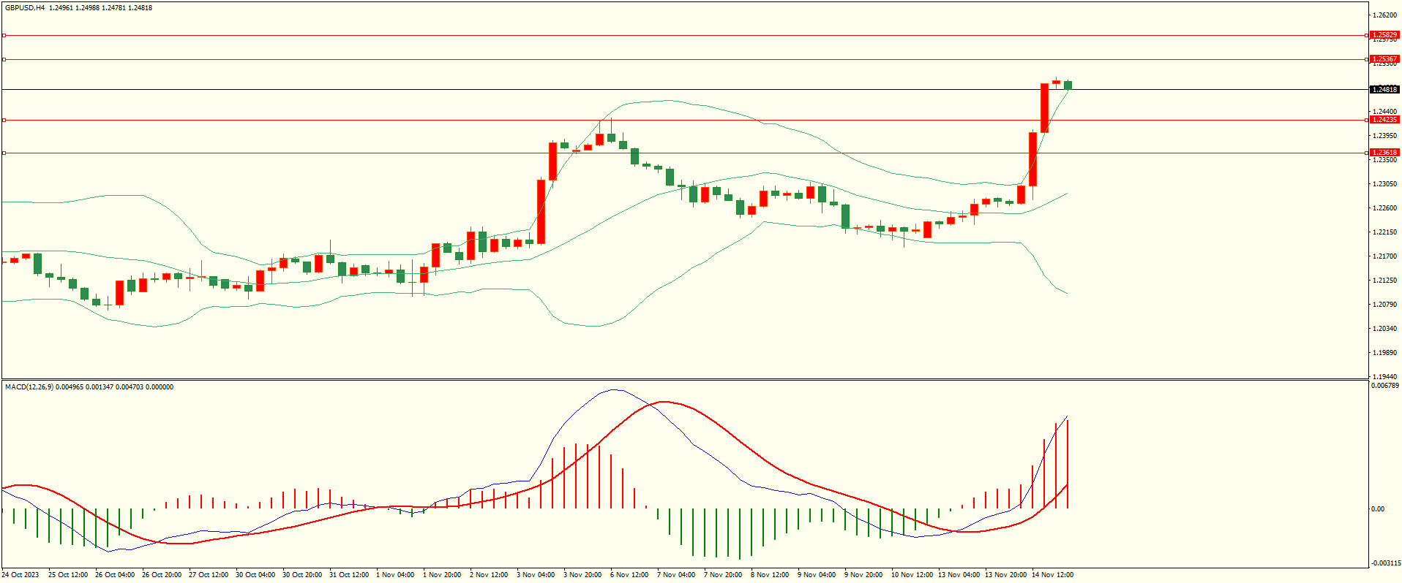The width and height of the screenshot is (1402, 583).
Task: Click the 1.22150 price scale value
Action: 1384,232
